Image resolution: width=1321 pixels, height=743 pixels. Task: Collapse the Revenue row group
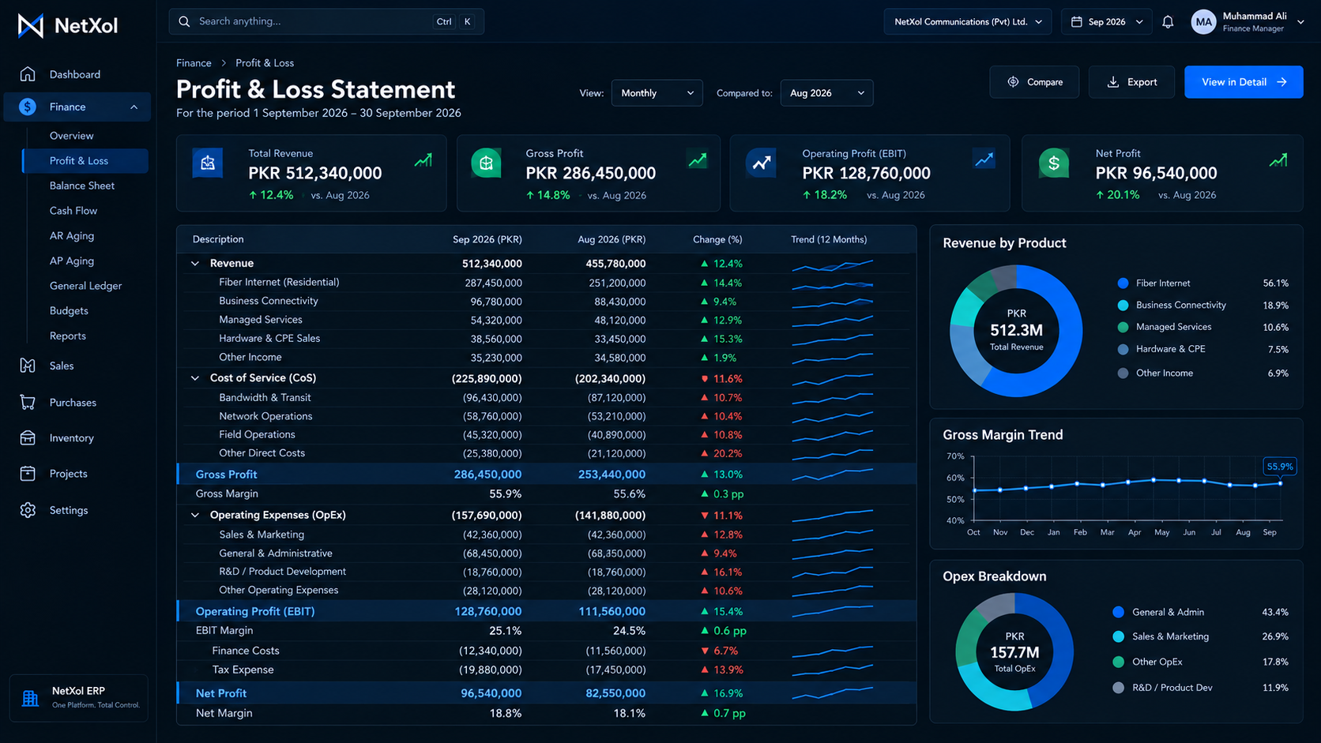195,264
